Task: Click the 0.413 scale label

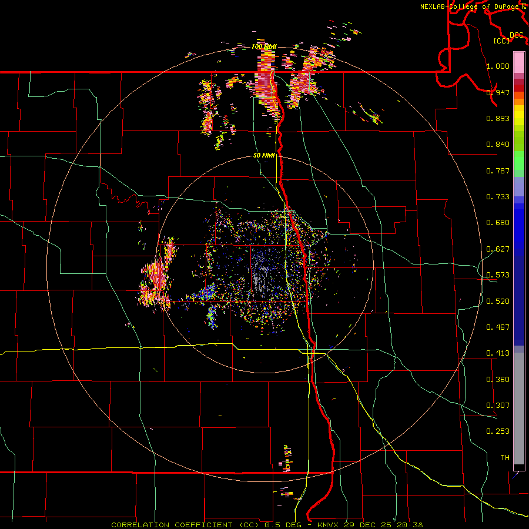Action: coord(498,353)
